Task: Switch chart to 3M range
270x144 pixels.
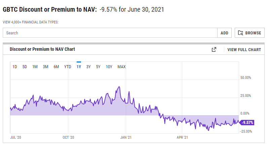Action: [x=45, y=67]
